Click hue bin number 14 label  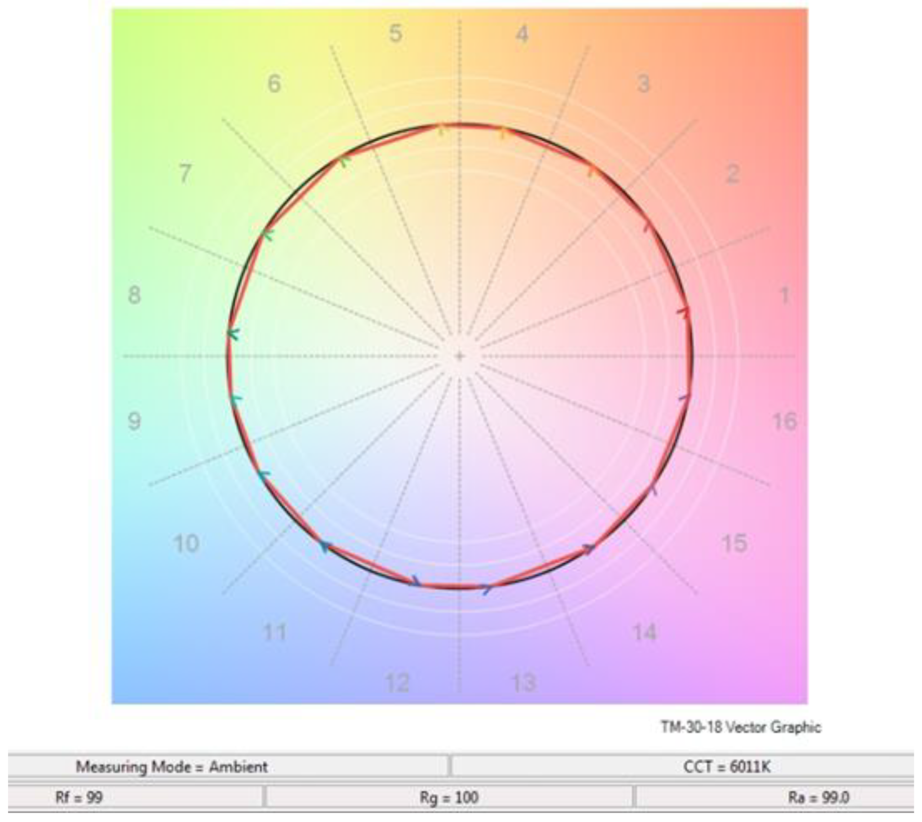point(644,632)
